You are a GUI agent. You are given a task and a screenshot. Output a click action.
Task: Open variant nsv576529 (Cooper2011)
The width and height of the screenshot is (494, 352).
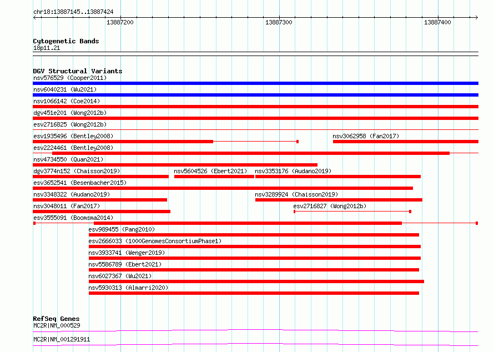[x=70, y=78]
